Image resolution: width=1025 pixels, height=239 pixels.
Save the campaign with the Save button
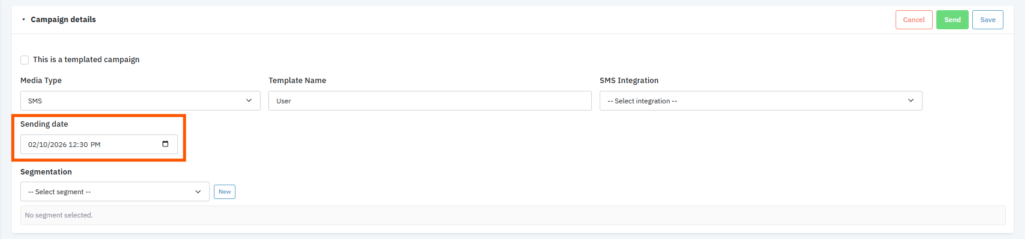(x=987, y=20)
